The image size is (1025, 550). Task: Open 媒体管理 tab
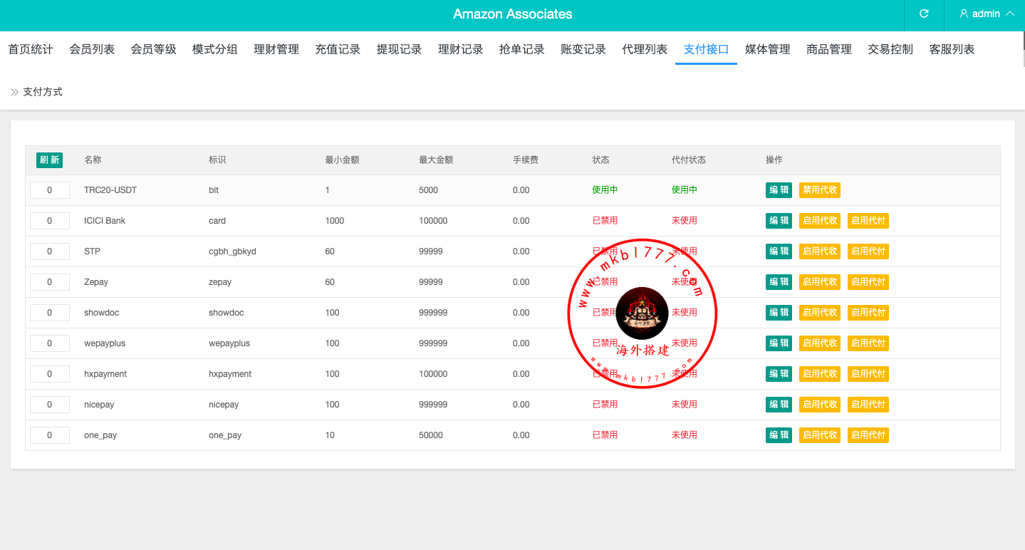point(768,49)
